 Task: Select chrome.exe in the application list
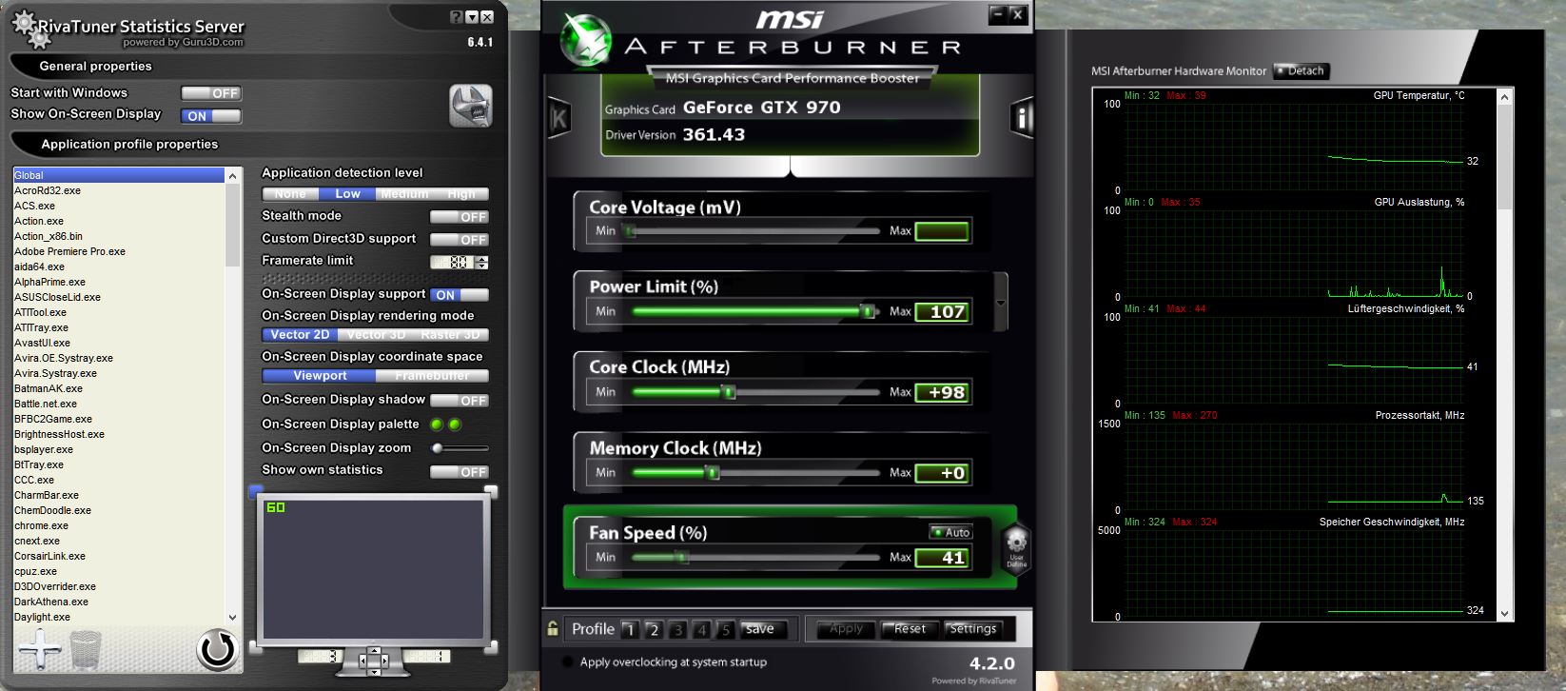[x=119, y=525]
